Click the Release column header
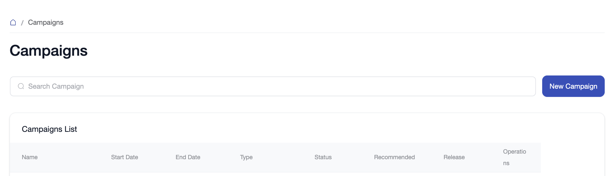This screenshot has height=176, width=610. (x=454, y=157)
